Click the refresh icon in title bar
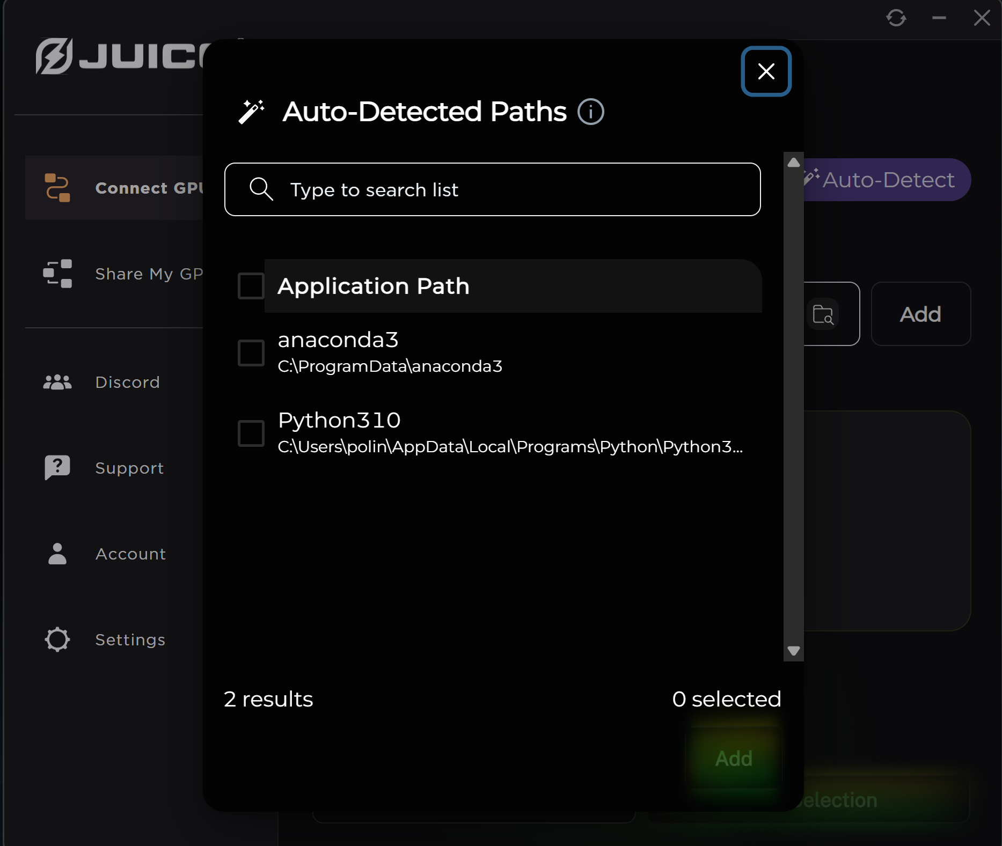 [896, 18]
